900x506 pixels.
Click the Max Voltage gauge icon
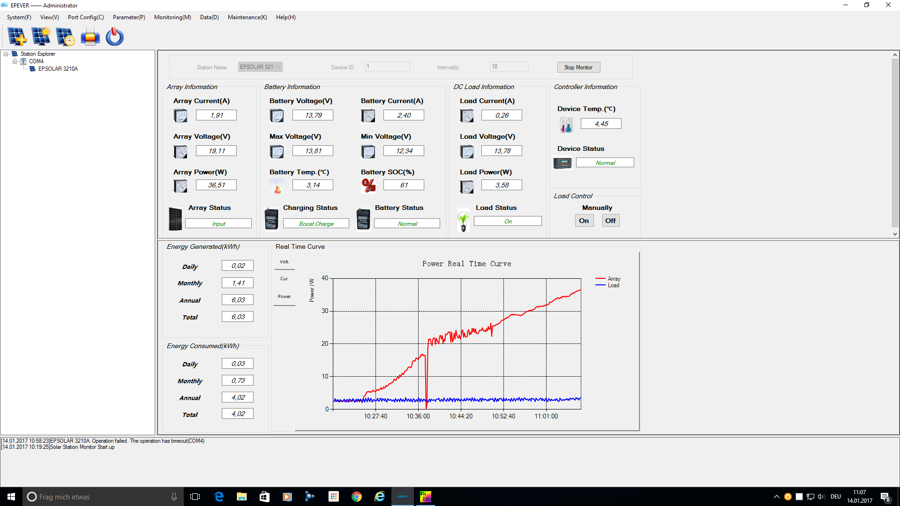point(277,151)
